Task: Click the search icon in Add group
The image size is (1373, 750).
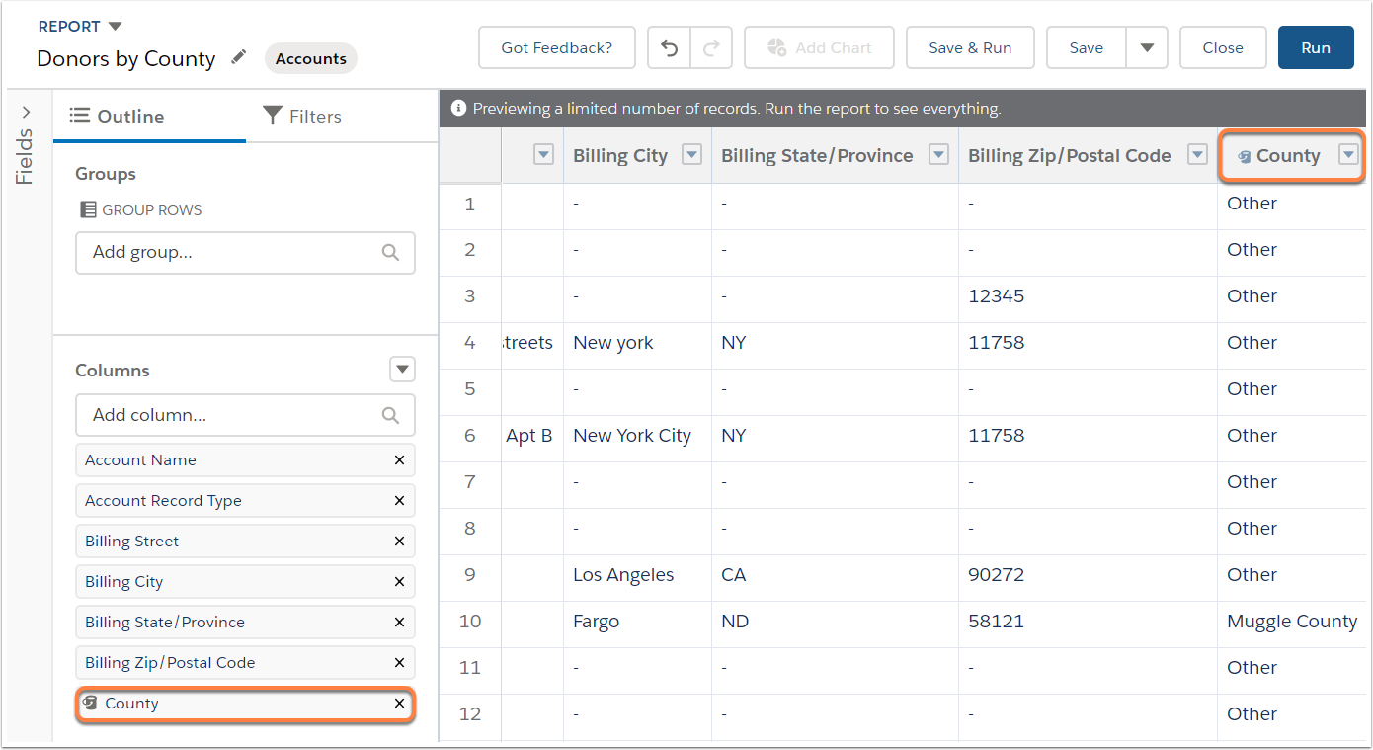Action: click(391, 252)
